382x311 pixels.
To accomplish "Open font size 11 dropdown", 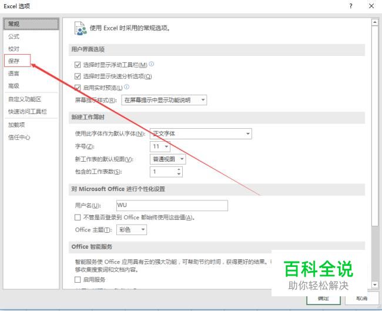I will coord(160,146).
